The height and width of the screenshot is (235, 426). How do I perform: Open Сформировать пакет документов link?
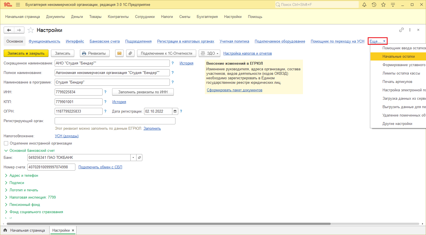[235, 90]
